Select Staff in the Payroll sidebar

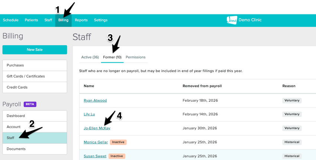pos(35,138)
